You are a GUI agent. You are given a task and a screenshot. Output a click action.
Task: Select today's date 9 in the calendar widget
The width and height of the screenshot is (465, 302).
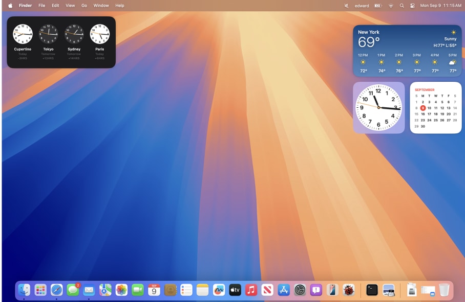pyautogui.click(x=423, y=108)
